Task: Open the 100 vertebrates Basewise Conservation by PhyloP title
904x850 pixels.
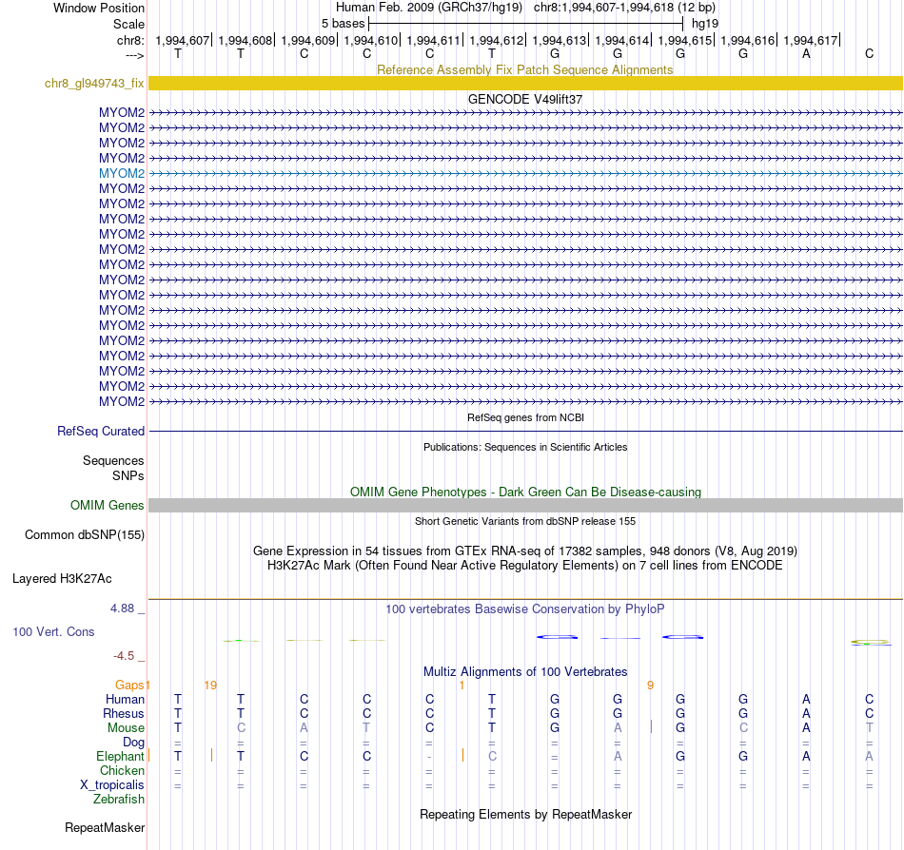Action: 525,609
